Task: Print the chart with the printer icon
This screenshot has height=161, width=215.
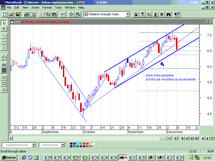Action: 26,14
